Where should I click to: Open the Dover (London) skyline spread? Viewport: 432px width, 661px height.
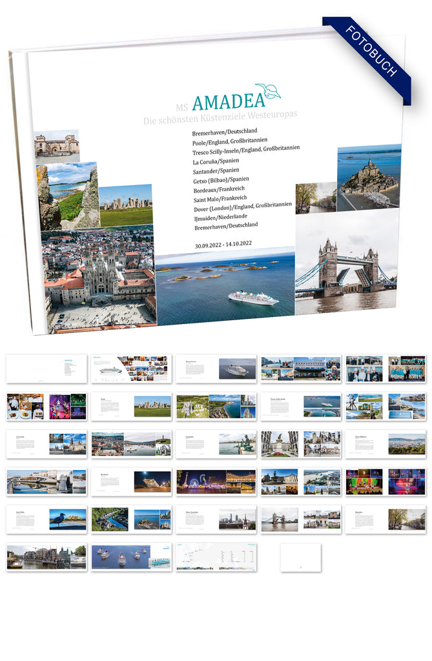click(216, 520)
